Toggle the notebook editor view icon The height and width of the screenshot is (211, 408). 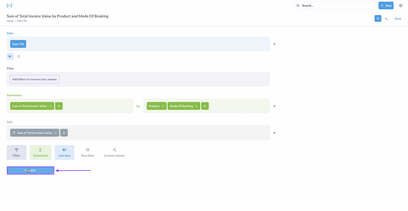pos(378,19)
